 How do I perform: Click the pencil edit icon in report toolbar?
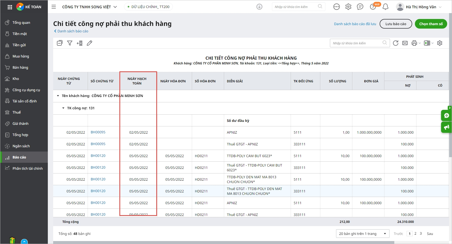pos(89,43)
